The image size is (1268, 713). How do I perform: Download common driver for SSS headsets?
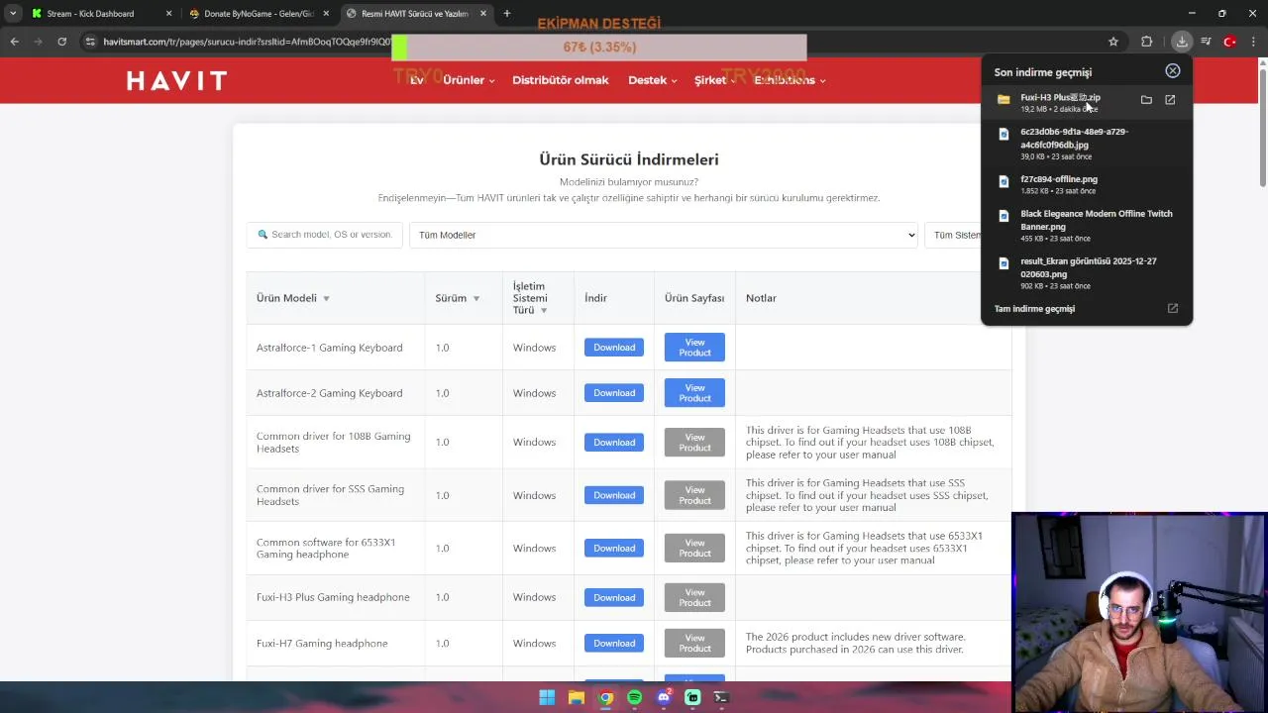[x=614, y=495]
